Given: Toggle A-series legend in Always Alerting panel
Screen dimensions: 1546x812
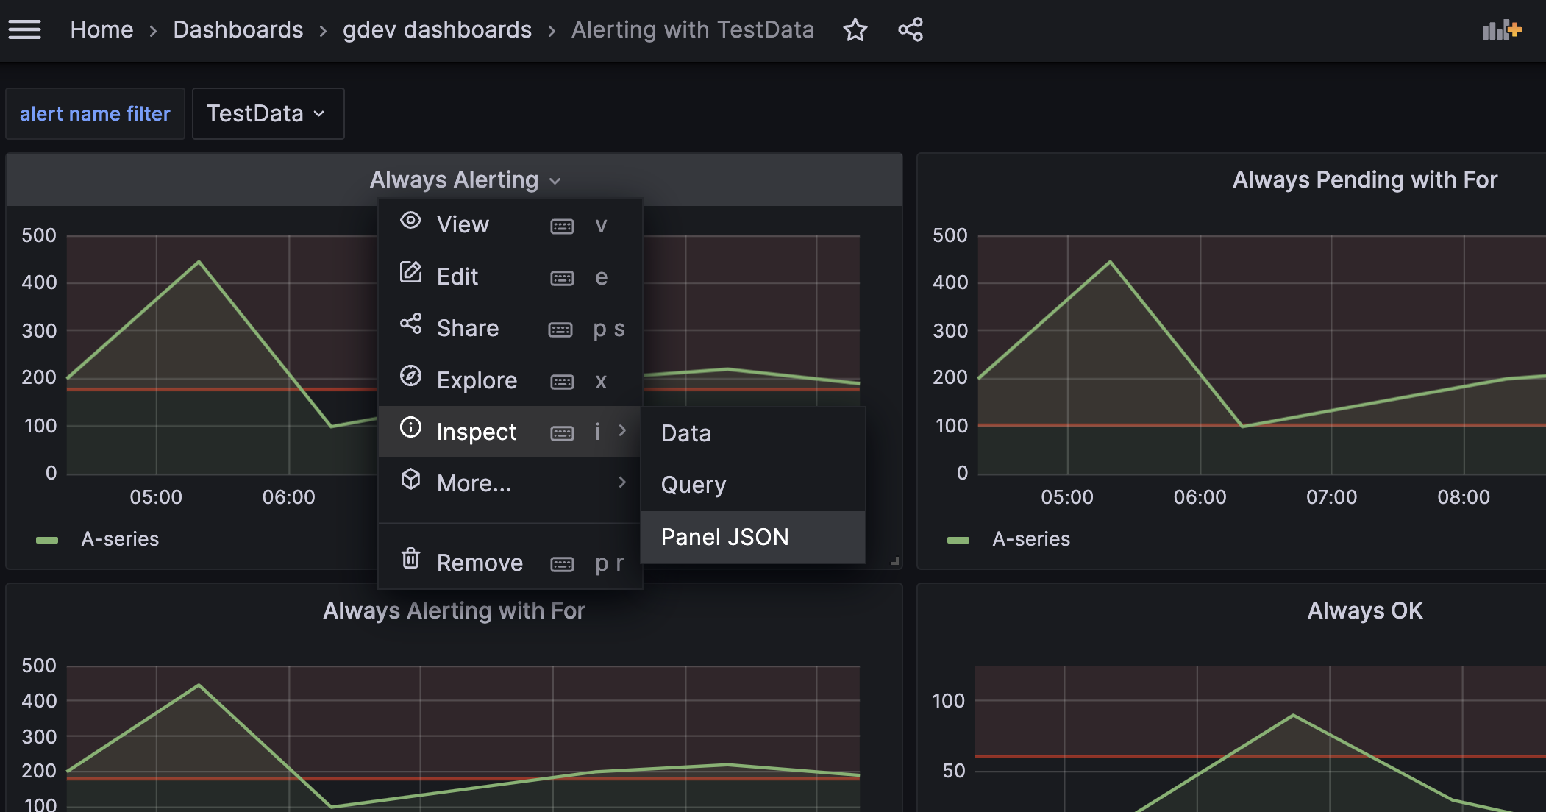Looking at the screenshot, I should click(x=119, y=539).
